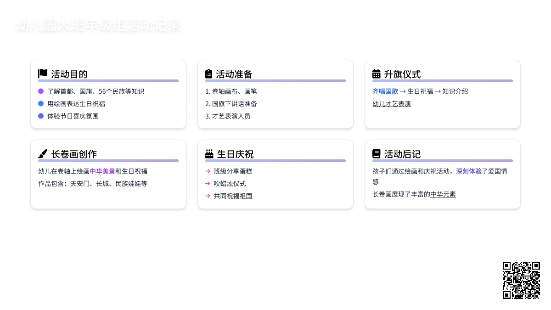Click the purple highlighted 中华美景 text

click(x=102, y=171)
